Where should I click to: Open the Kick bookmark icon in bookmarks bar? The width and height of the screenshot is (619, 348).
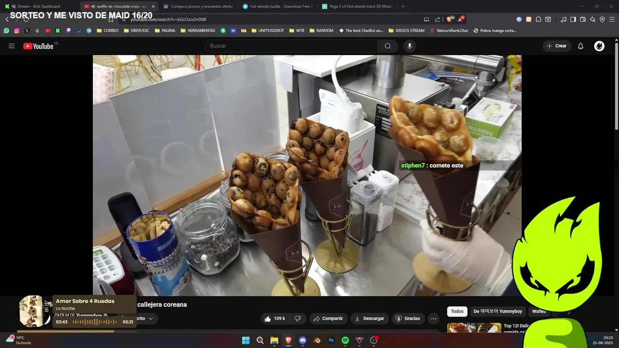click(58, 30)
